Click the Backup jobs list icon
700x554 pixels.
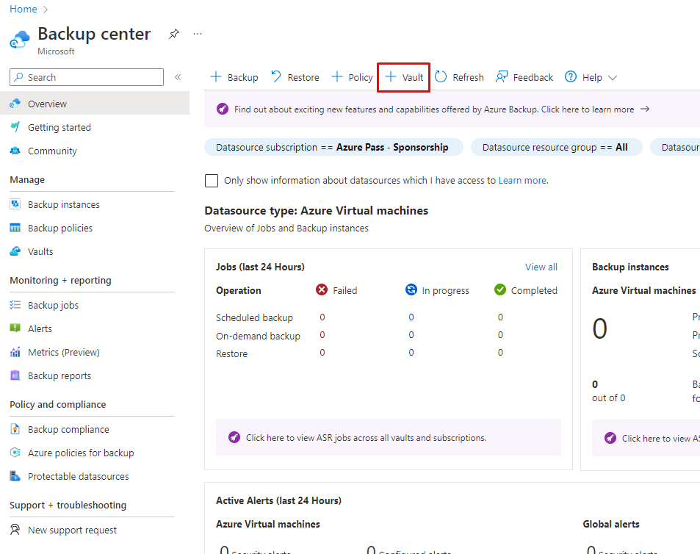[15, 305]
